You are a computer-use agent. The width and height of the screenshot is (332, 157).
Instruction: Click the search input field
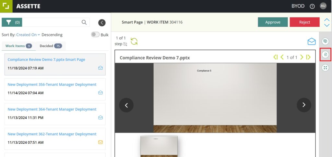click(52, 22)
